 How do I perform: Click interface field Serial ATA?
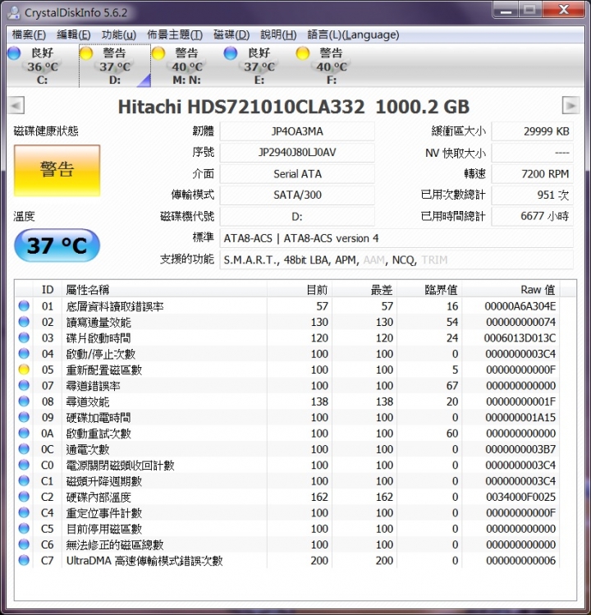(x=297, y=174)
